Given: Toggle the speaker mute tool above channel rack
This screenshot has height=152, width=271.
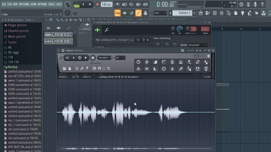Looking at the screenshot, I should pos(71,20).
